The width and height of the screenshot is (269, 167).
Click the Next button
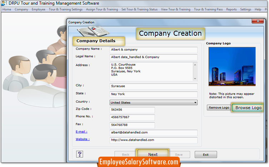[x=153, y=154]
